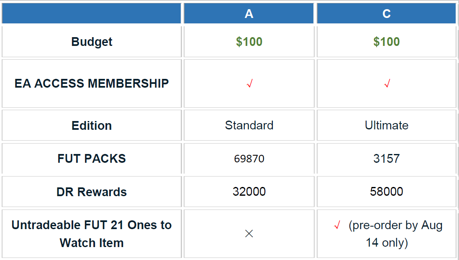Image resolution: width=459 pixels, height=260 pixels.
Task: Click the red checkmark for EA Access in column A
Action: tap(249, 84)
